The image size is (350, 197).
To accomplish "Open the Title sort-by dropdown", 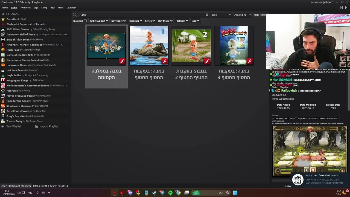I will (221, 15).
